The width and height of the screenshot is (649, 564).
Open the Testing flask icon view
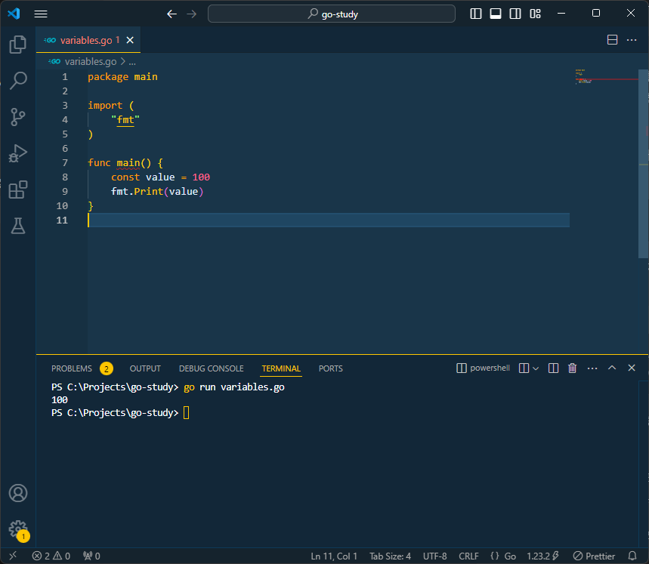[18, 225]
